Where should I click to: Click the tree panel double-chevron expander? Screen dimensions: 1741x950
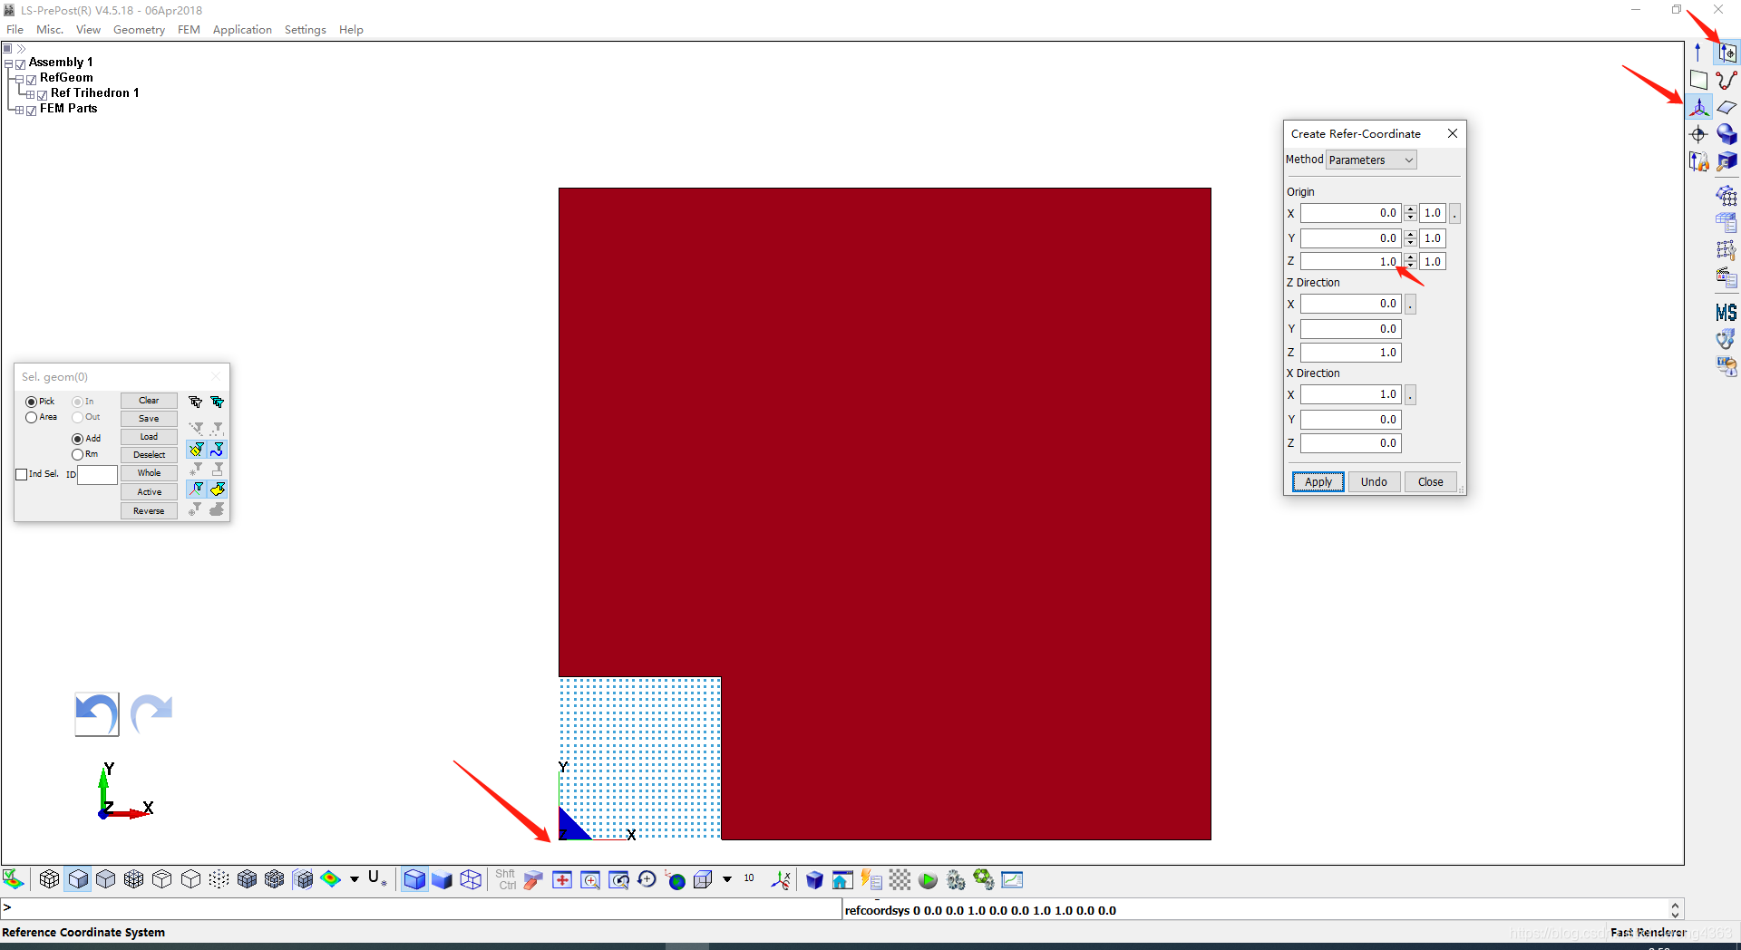pos(21,49)
